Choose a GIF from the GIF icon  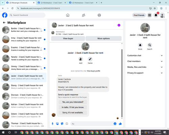(x=67, y=124)
